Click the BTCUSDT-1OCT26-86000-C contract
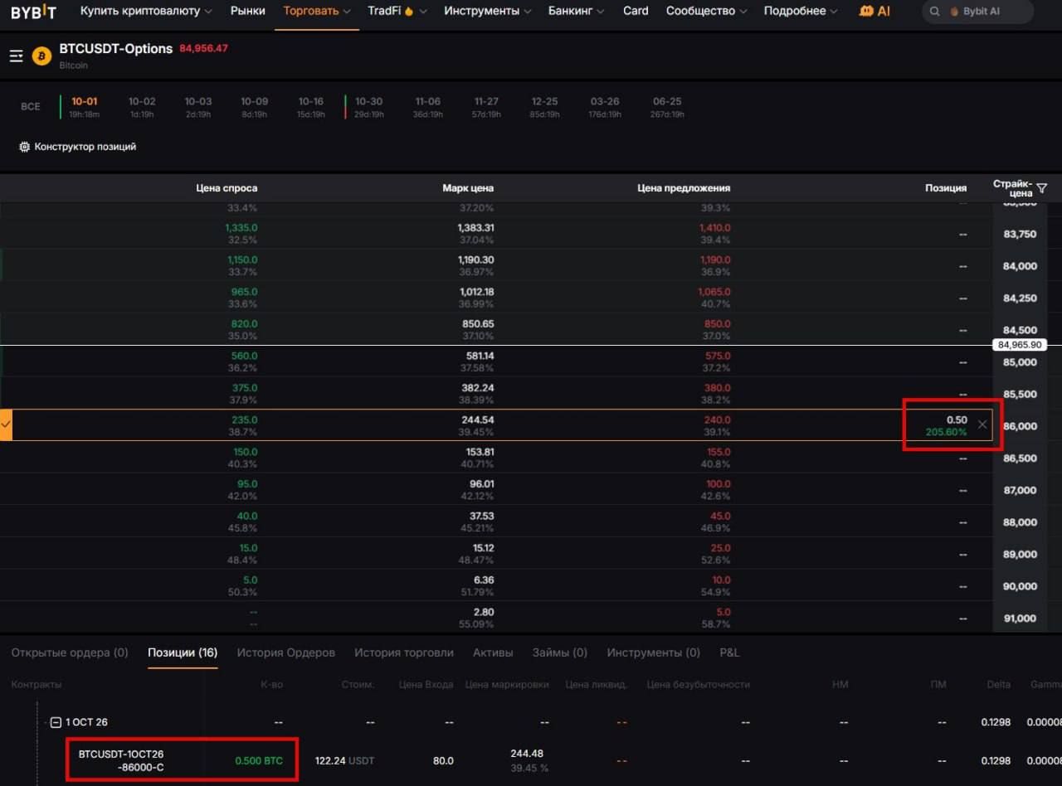1062x786 pixels. (x=121, y=760)
